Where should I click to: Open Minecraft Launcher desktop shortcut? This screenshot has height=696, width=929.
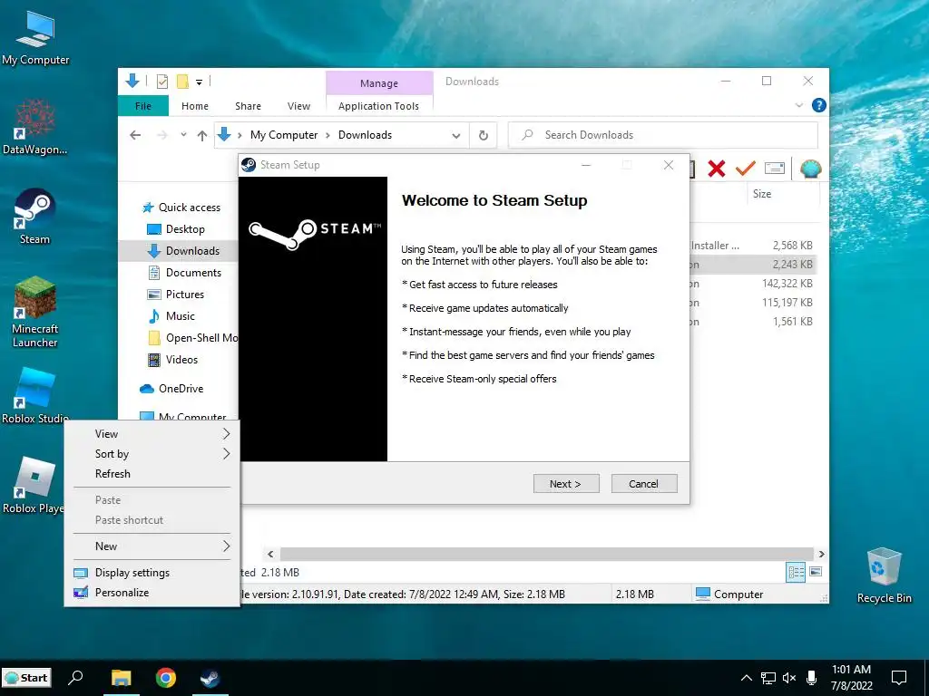[x=35, y=313]
